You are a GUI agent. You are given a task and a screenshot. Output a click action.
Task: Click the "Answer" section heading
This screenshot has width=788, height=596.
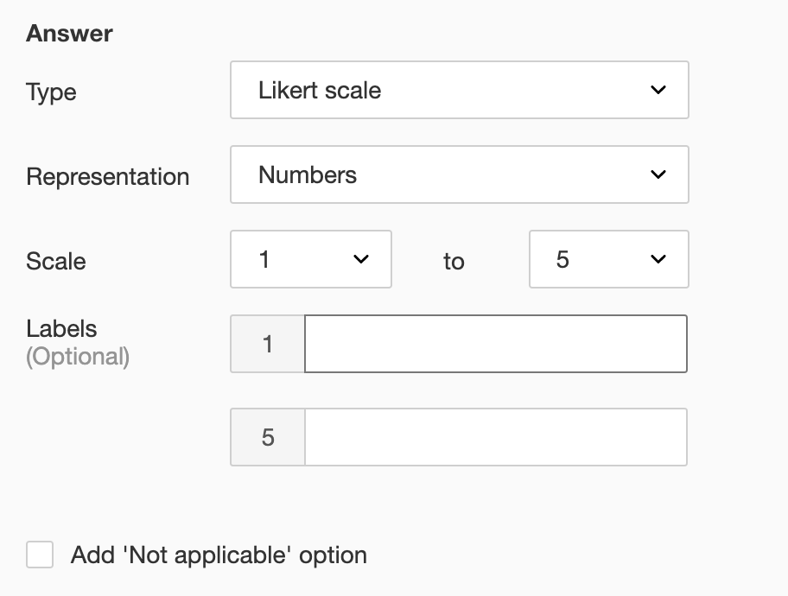(70, 34)
